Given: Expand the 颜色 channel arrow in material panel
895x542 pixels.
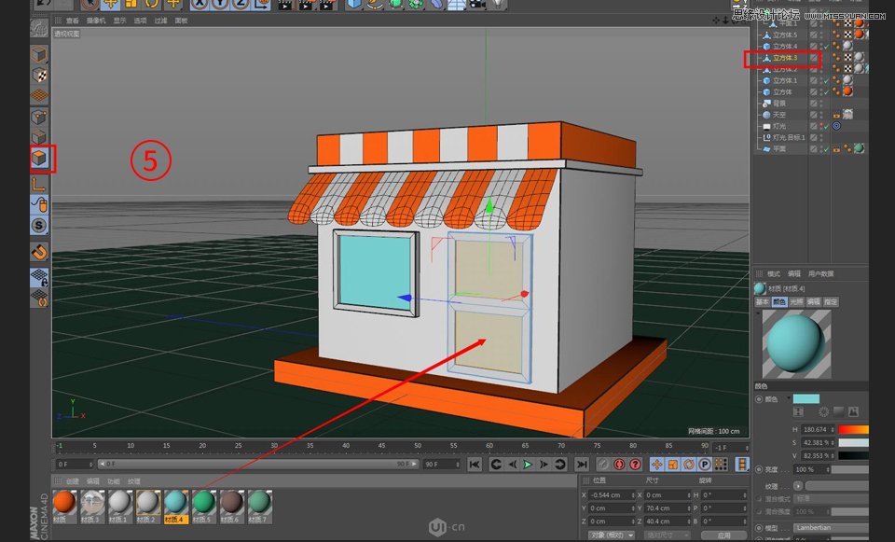Looking at the screenshot, I should coord(790,396).
